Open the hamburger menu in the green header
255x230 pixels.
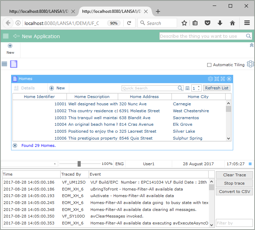(6, 36)
